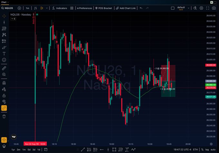Select the 3d date range
Image resolution: width=219 pixels, height=153 pixels.
[34, 149]
